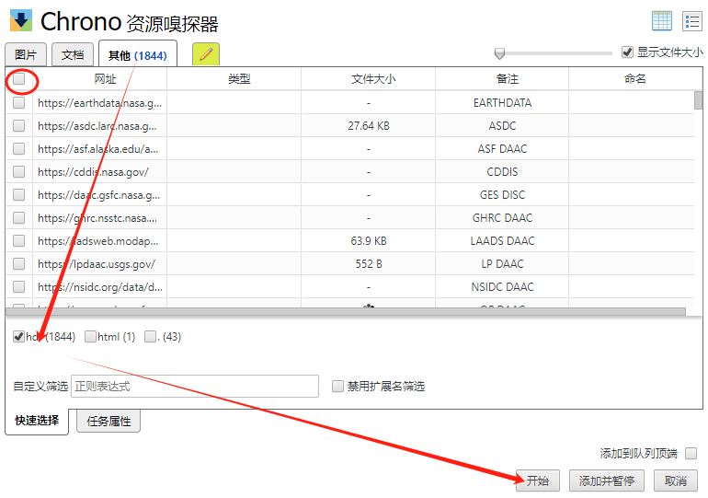Switch to table grid view icon
Screen dimensions: 708x498
[x=662, y=21]
